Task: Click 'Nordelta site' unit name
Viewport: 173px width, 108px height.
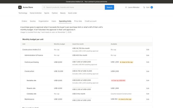Action: 31,80
